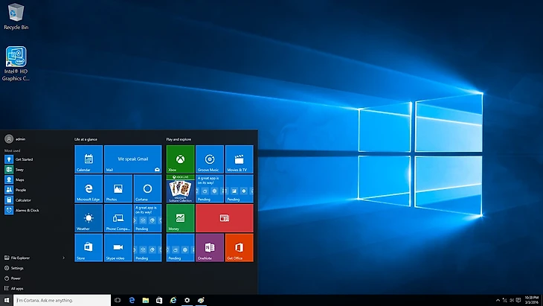Click the Power button
This screenshot has height=306, width=543.
[x=16, y=278]
